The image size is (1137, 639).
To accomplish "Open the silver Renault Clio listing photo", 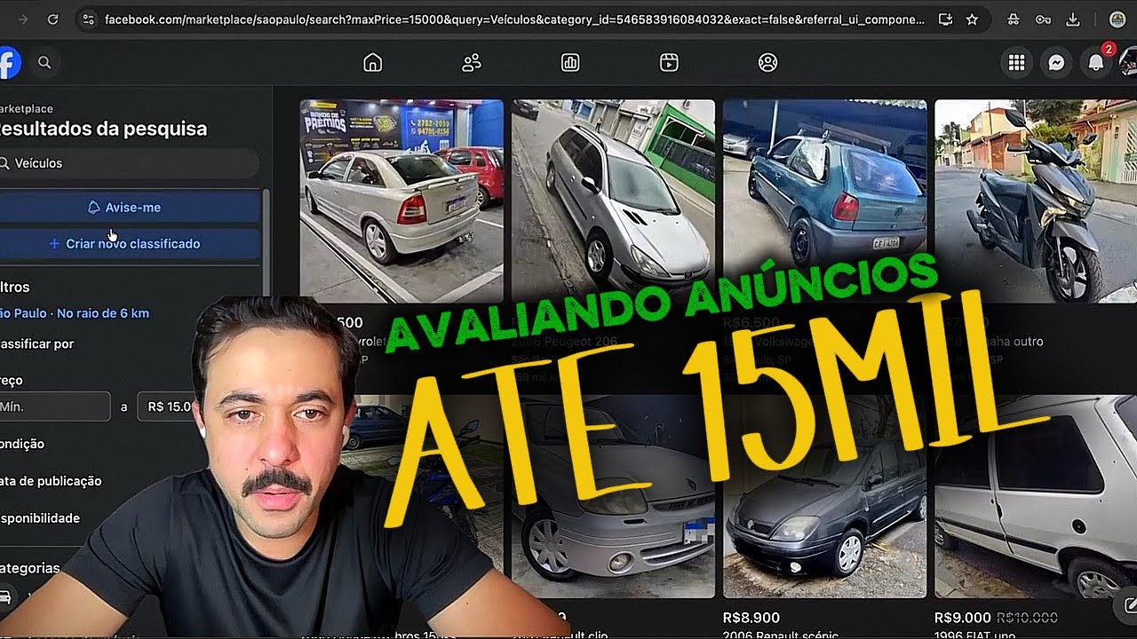I will pyautogui.click(x=613, y=497).
